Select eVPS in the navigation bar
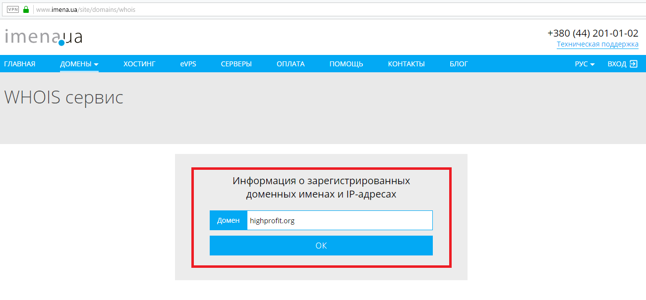 [188, 64]
